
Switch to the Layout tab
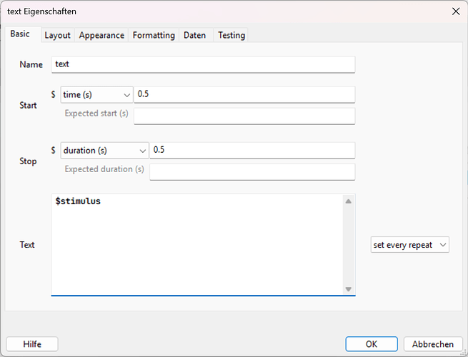pos(57,35)
